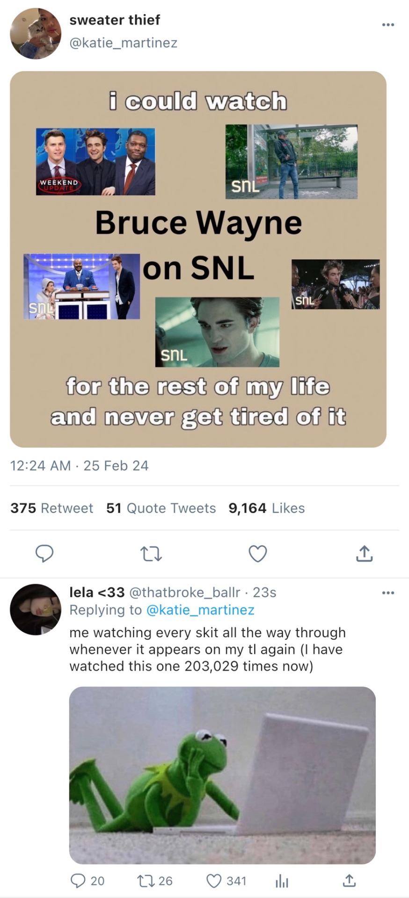Open sweater thief's profile picture
Image resolution: width=409 pixels, height=898 pixels.
[x=36, y=34]
